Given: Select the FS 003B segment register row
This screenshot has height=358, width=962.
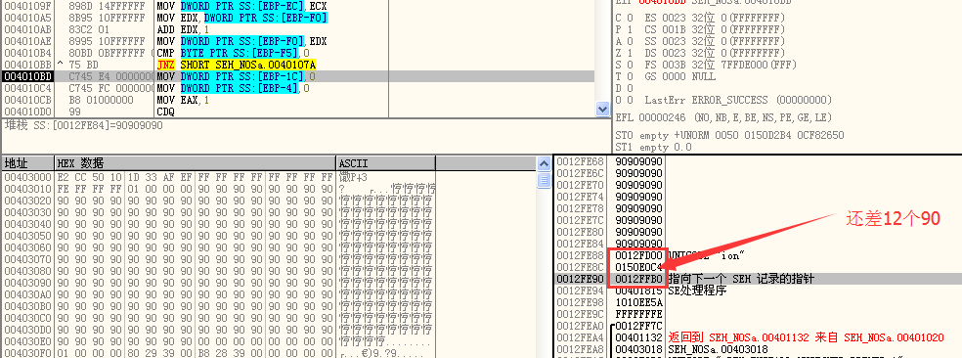Looking at the screenshot, I should coord(721,65).
